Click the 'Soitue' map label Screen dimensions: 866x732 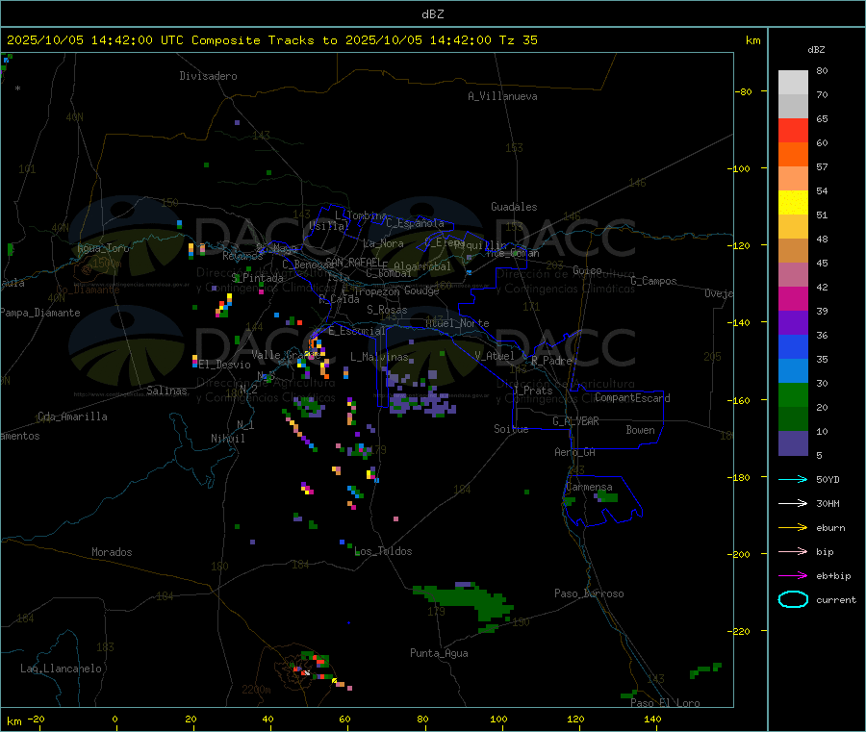point(511,429)
